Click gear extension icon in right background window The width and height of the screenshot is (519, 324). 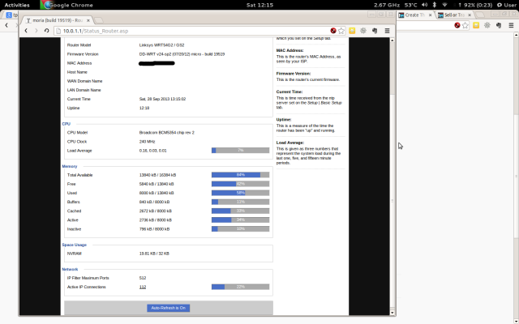coord(487,25)
